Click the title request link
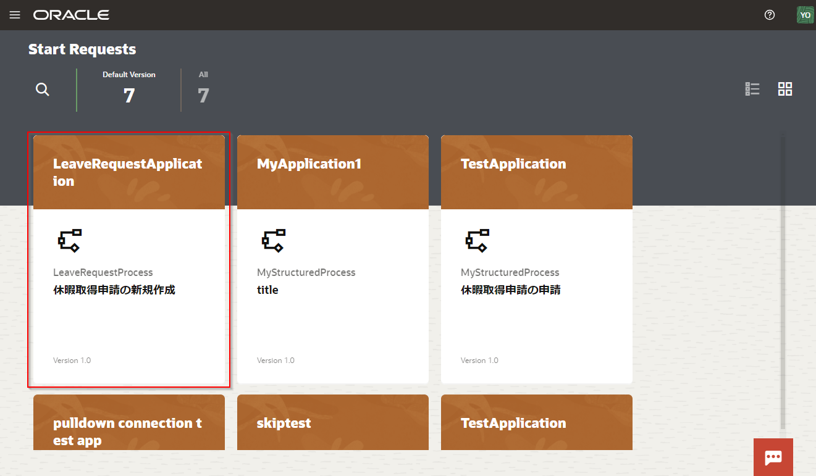The height and width of the screenshot is (476, 816). pyautogui.click(x=267, y=290)
